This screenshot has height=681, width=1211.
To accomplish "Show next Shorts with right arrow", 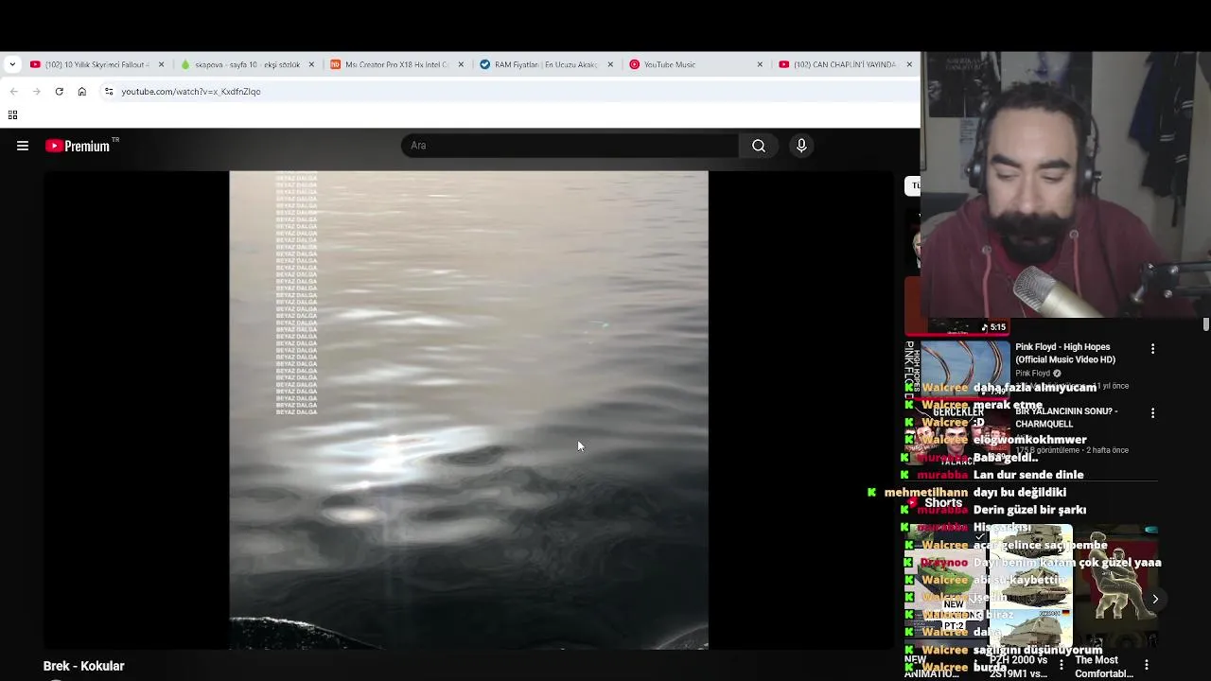I will (x=1155, y=599).
